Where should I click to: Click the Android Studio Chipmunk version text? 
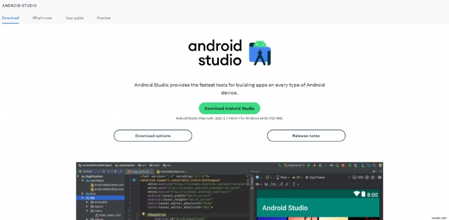pyautogui.click(x=230, y=118)
